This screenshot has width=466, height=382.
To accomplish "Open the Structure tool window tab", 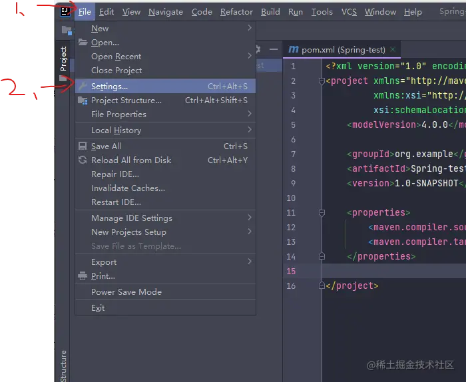I will (63, 365).
